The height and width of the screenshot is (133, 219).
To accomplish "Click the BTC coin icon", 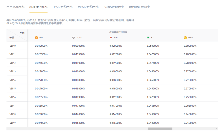I will (36, 37).
